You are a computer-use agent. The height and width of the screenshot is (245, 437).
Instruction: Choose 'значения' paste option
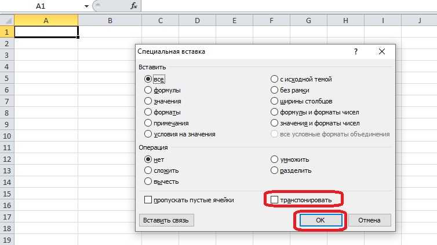(x=148, y=101)
